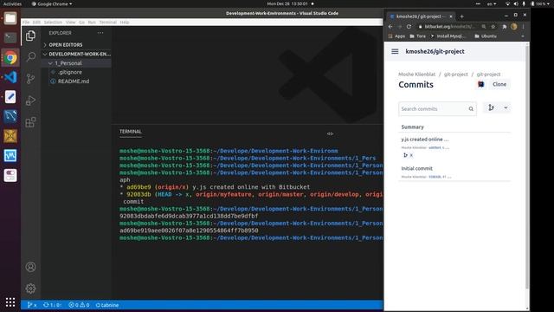Click the branch x indicator in the status bar

point(32,305)
